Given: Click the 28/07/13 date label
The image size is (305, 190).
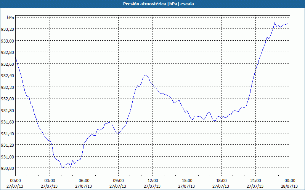Looking at the screenshot, I should pyautogui.click(x=290, y=186).
